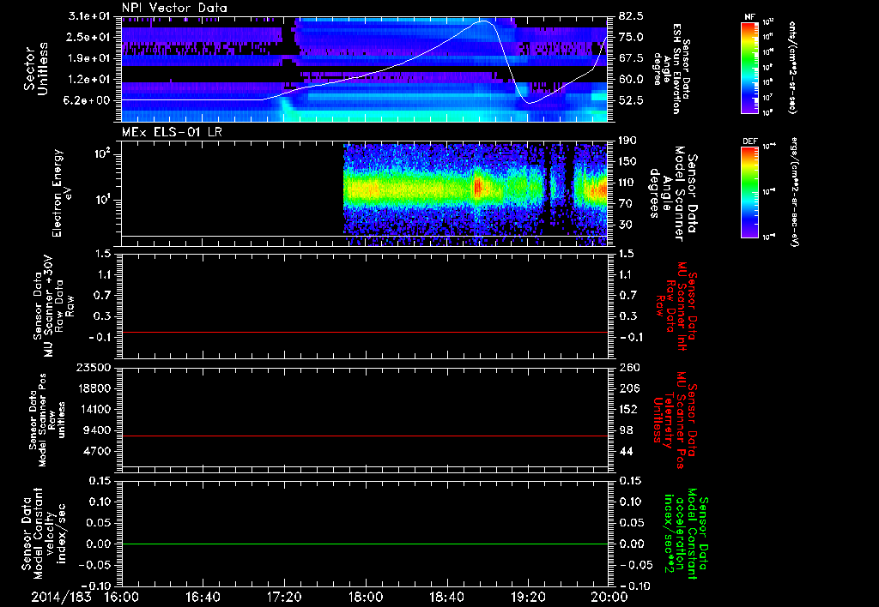The width and height of the screenshot is (879, 607).
Task: Click the 2014/183 date label
Action: coord(61,597)
